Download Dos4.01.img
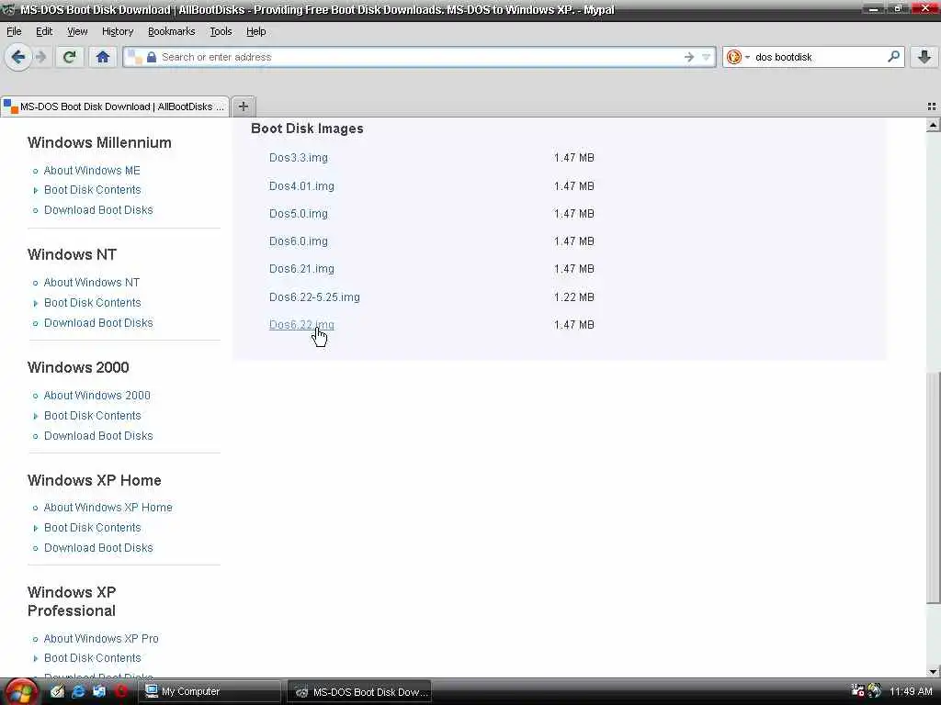Image resolution: width=941 pixels, height=705 pixels. (301, 185)
